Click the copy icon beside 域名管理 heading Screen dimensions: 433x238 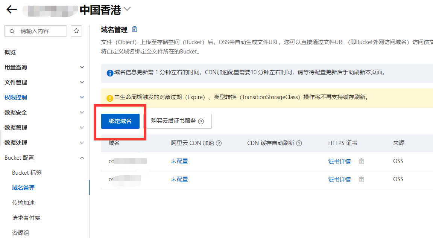[134, 29]
